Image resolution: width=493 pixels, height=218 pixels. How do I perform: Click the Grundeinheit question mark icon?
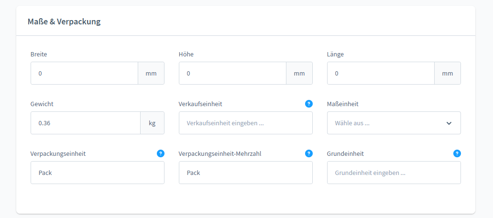pyautogui.click(x=457, y=153)
